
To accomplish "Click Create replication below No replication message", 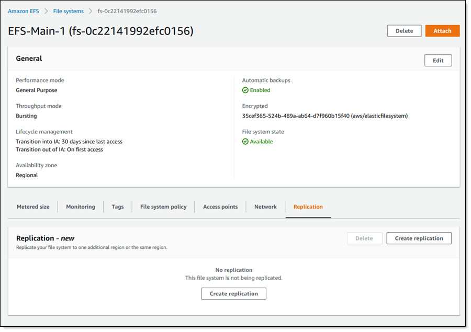I will click(x=234, y=294).
